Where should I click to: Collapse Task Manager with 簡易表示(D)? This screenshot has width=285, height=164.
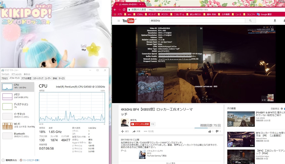pyautogui.click(x=9, y=160)
